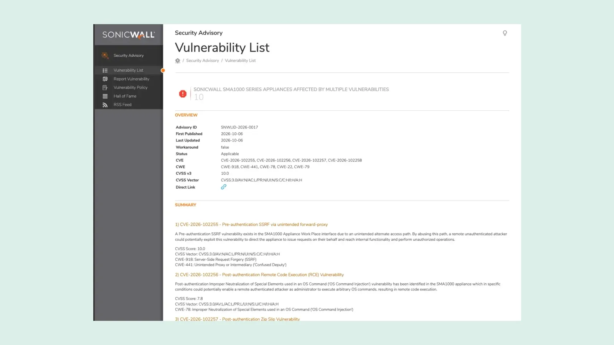Image resolution: width=614 pixels, height=345 pixels.
Task: Click the RSS Feed icon
Action: 105,105
